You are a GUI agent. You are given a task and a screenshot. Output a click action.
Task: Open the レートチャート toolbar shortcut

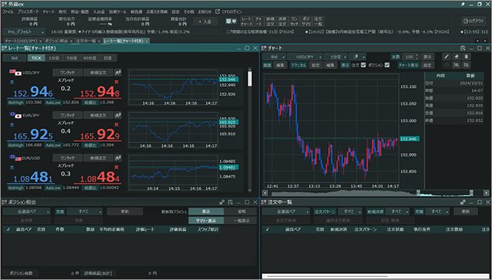[247, 22]
